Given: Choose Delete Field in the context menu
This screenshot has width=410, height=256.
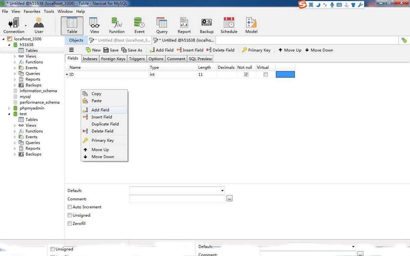Looking at the screenshot, I should tap(104, 131).
